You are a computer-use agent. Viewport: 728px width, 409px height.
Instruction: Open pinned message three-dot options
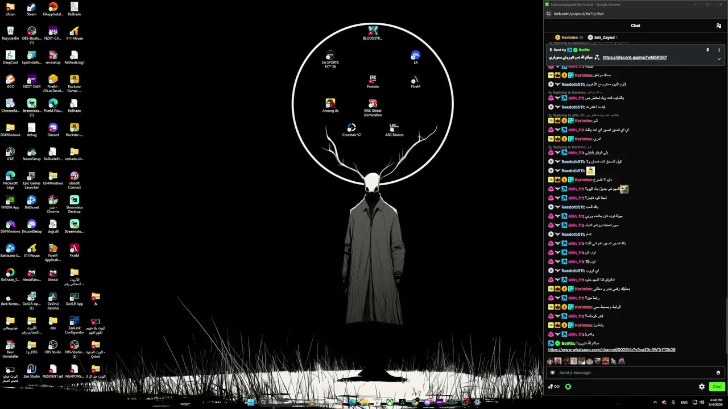[x=719, y=50]
